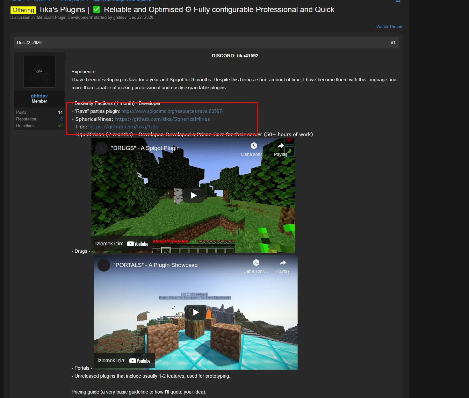Click the yellow Offering prefix tag
Screen dimensions: 469x398
tap(23, 10)
